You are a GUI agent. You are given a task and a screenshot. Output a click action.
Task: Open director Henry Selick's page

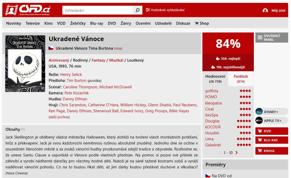coord(71,74)
